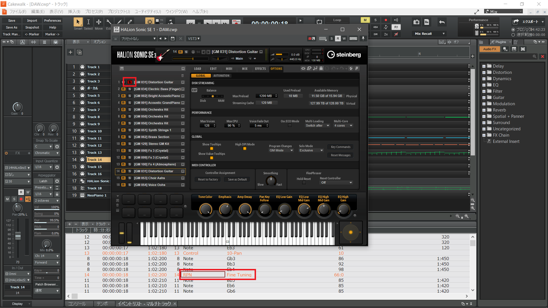This screenshot has height=308, width=548.
Task: Enable Osc ECO Mode checkbox
Action: [x=290, y=125]
